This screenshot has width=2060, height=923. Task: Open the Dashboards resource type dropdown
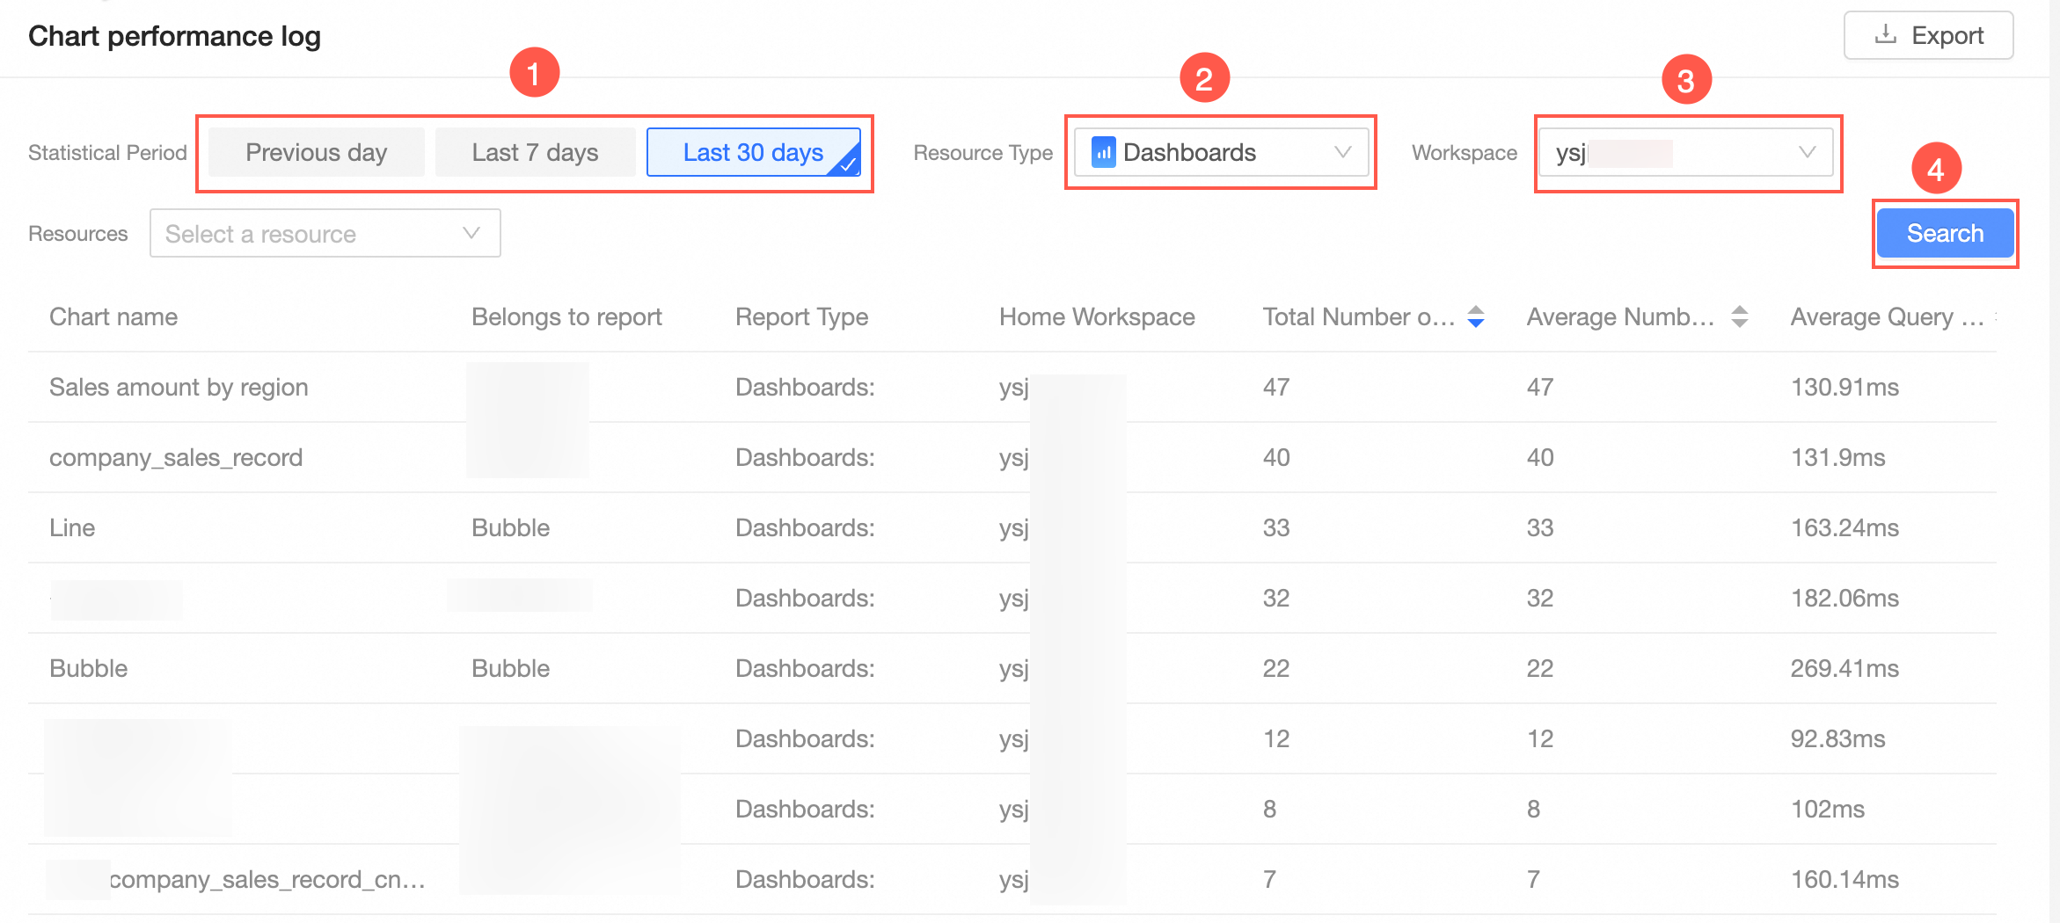click(x=1222, y=152)
